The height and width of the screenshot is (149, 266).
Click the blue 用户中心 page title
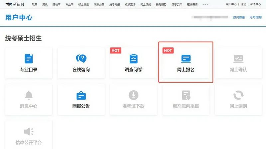coord(19,18)
